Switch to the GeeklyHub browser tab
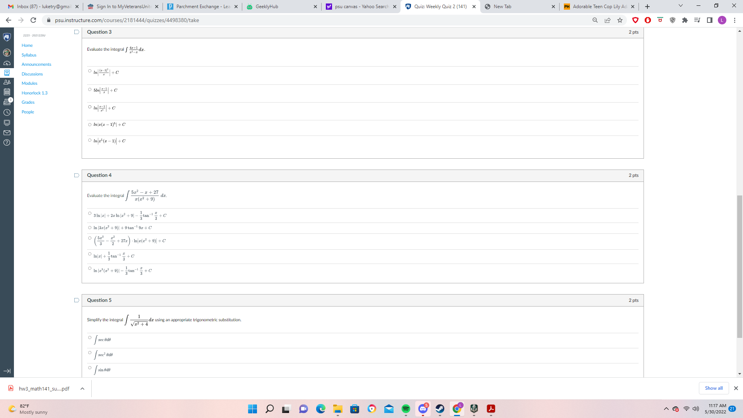This screenshot has width=743, height=418. [x=276, y=7]
